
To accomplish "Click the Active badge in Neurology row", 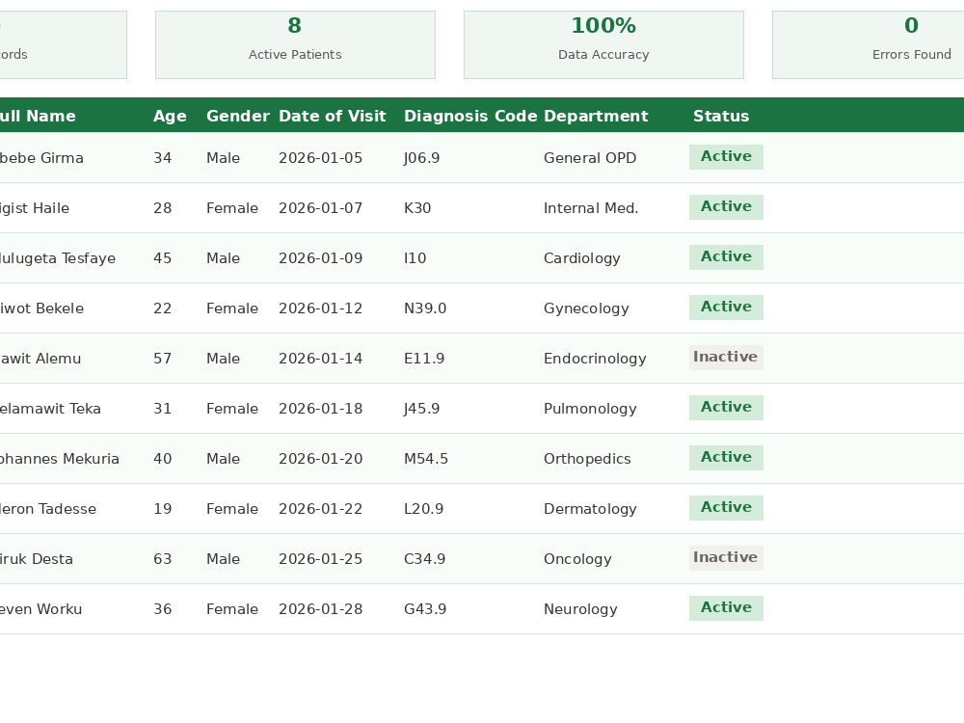I will [726, 608].
